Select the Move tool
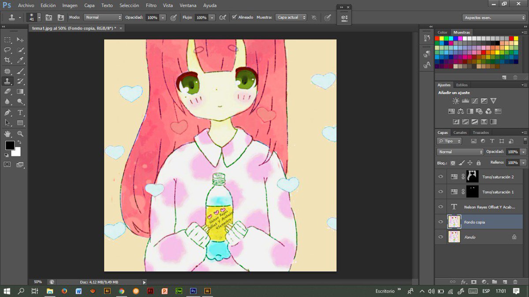The image size is (529, 297). click(20, 40)
